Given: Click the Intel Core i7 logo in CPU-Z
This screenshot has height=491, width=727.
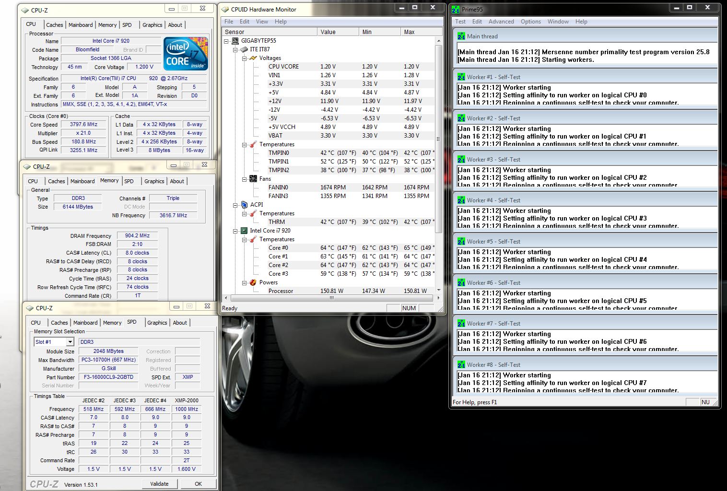Looking at the screenshot, I should (186, 54).
